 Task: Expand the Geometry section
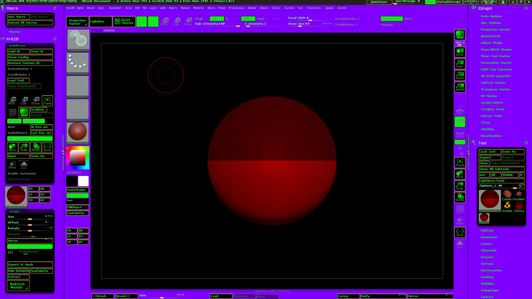point(488,237)
